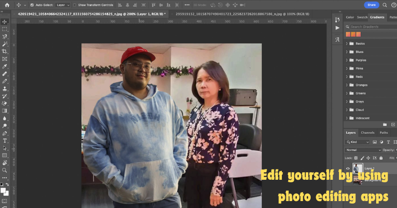Image resolution: width=397 pixels, height=208 pixels.
Task: Select the Blur tool
Action: click(x=4, y=118)
